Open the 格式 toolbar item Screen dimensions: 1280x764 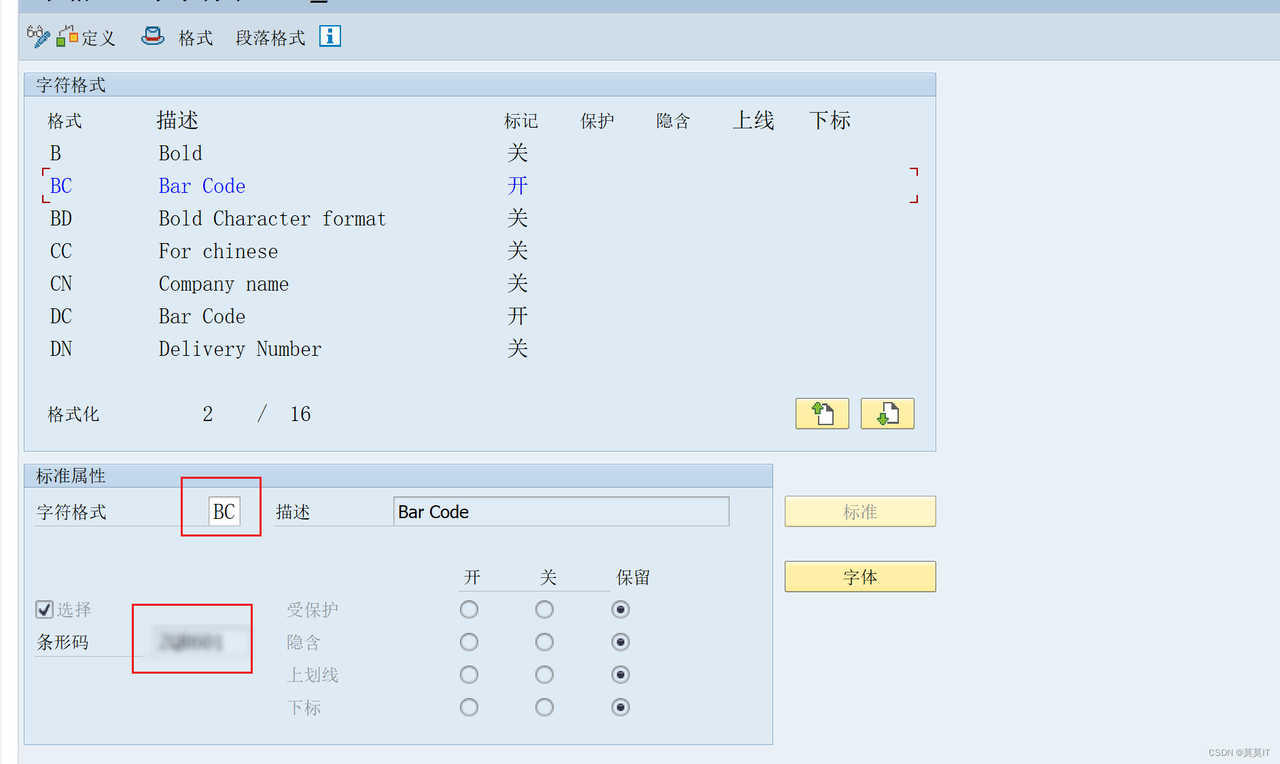tap(196, 38)
